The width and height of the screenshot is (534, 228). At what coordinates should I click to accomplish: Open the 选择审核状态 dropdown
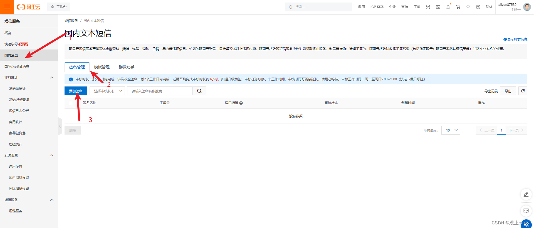(x=107, y=91)
